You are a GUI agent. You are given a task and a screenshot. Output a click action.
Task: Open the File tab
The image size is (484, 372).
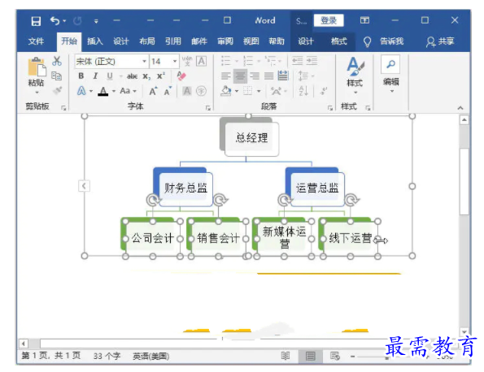(x=36, y=41)
